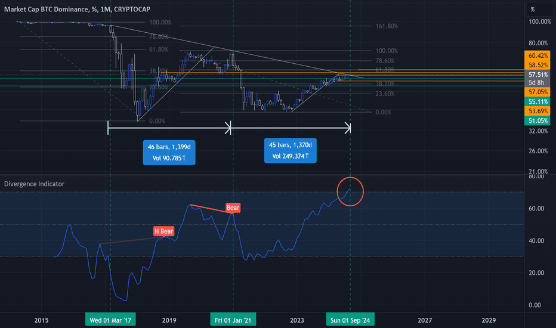The height and width of the screenshot is (328, 556).
Task: Click the right-side 0.00% Fibonacci label
Action: (x=384, y=112)
